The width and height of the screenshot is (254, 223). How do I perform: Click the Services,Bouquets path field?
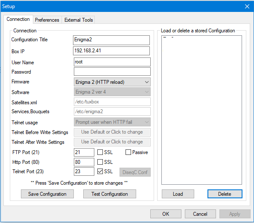[x=112, y=111]
